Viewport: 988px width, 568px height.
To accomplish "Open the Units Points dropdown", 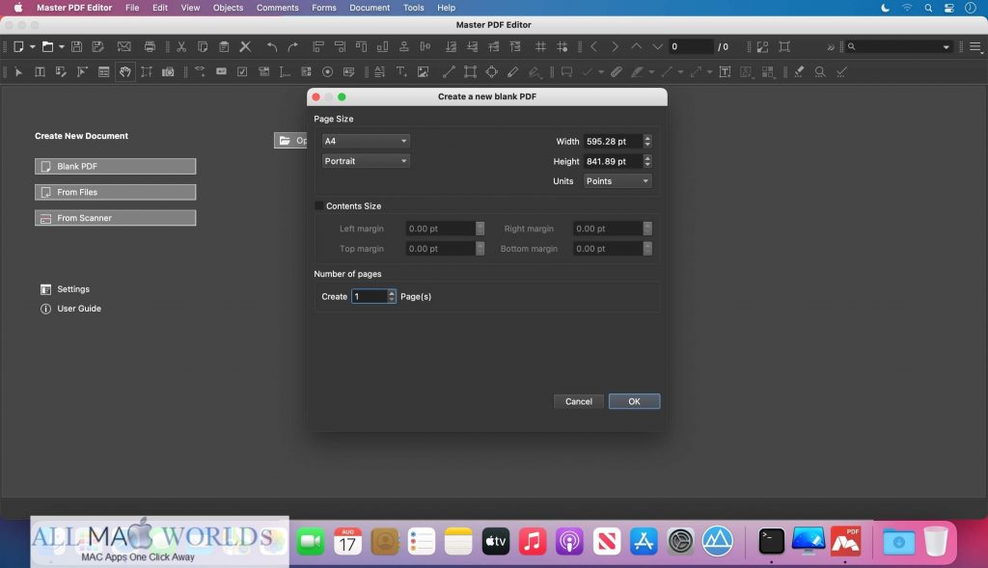I will pos(617,181).
